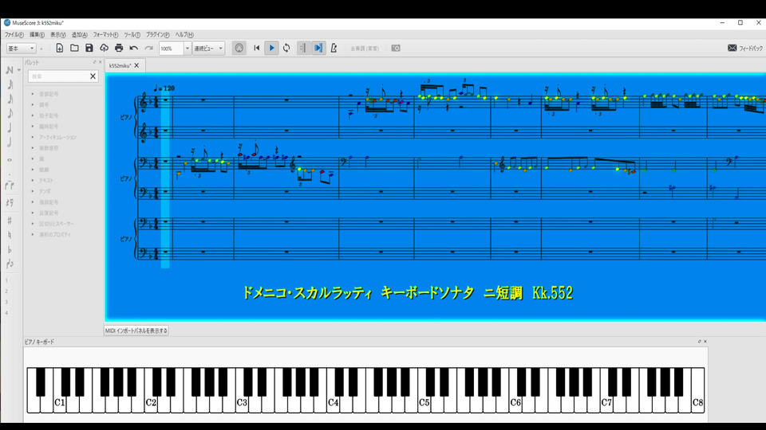Select the quarter note duration

click(10, 128)
